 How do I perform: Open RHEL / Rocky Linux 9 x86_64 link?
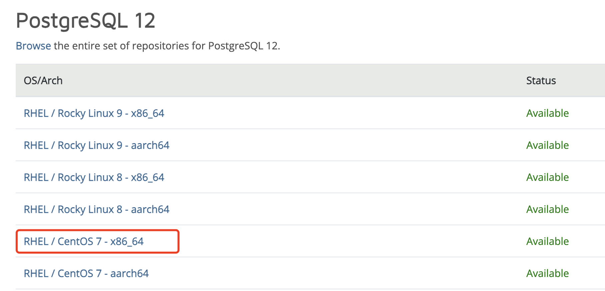click(94, 113)
